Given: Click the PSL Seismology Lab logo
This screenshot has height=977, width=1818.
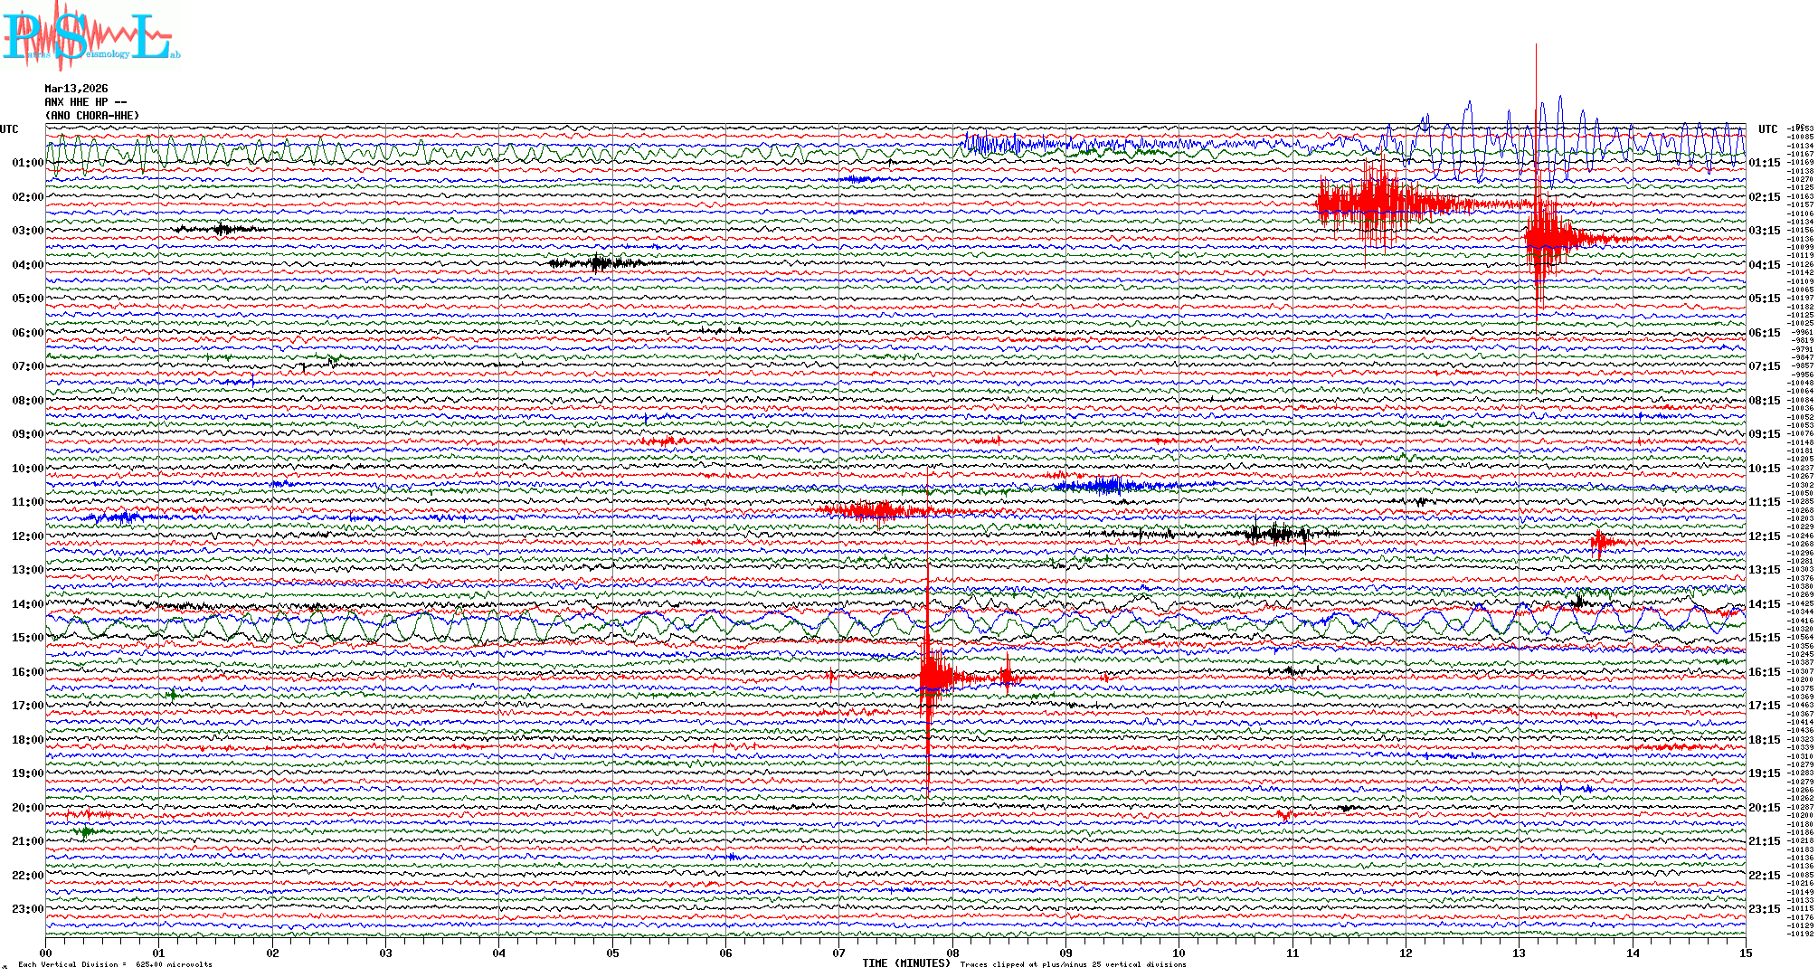Looking at the screenshot, I should (90, 36).
